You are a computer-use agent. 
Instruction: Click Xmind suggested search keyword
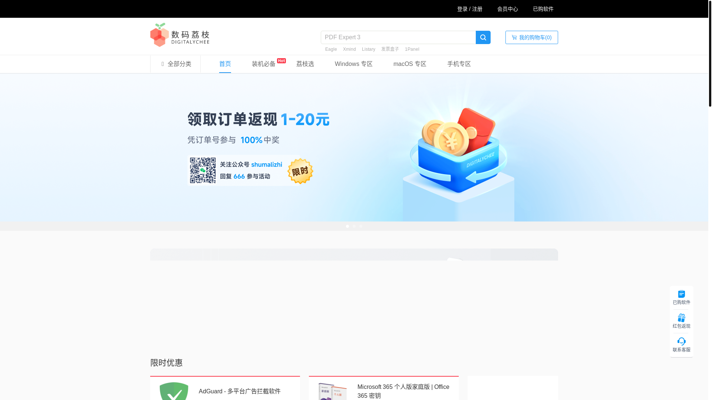point(349,49)
